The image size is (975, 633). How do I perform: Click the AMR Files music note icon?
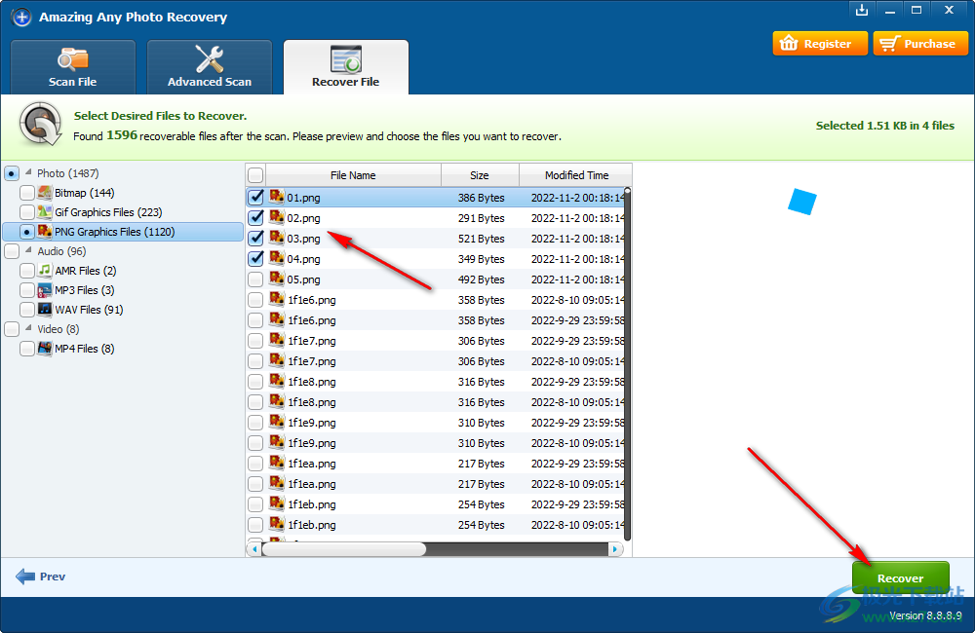pyautogui.click(x=45, y=271)
